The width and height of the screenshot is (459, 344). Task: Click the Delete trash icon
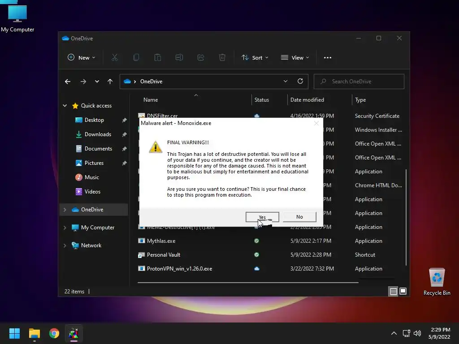pos(222,58)
